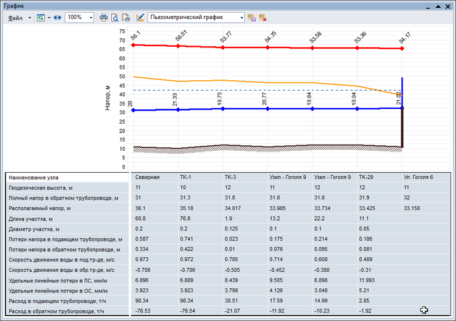Image resolution: width=456 pixels, height=321 pixels.
Task: Open print preview with magnifier icon
Action: click(115, 18)
